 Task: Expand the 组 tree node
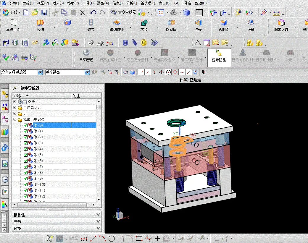pos(15,114)
